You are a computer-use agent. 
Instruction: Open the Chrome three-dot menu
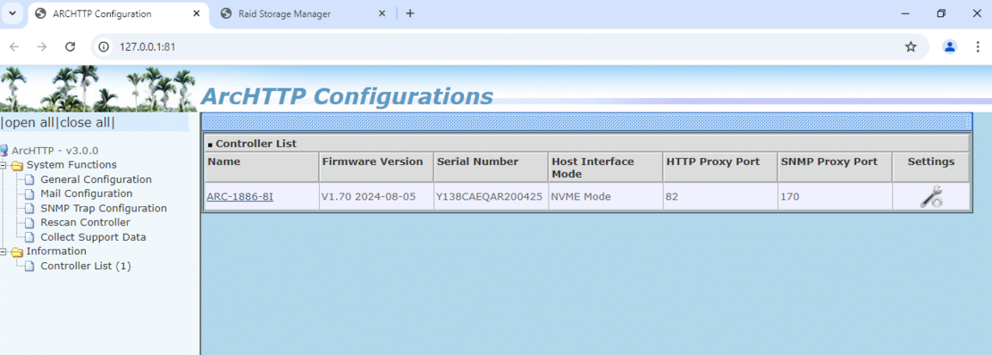(978, 46)
